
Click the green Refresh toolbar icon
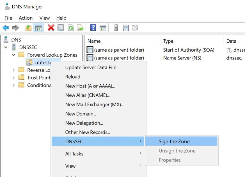(x=71, y=28)
